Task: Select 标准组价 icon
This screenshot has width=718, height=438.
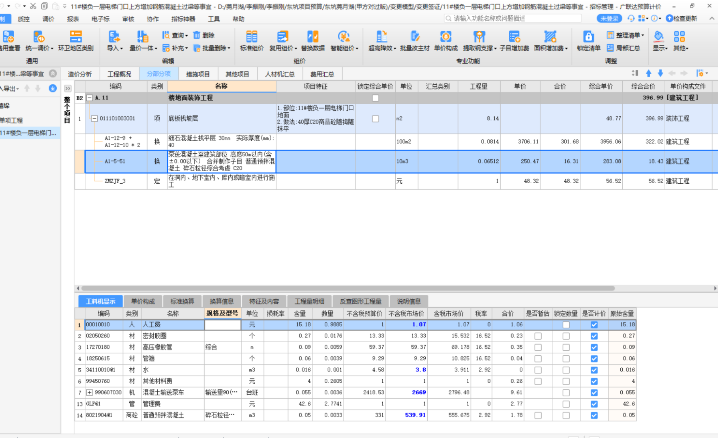Action: [252, 36]
